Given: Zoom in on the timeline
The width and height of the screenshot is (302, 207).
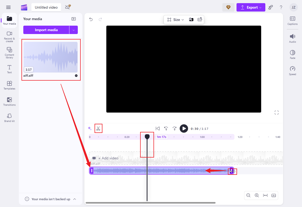Looking at the screenshot, I should click(x=257, y=195).
